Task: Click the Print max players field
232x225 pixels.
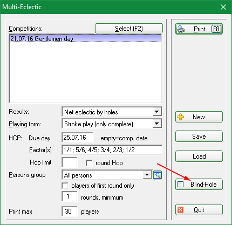Action: click(70, 211)
